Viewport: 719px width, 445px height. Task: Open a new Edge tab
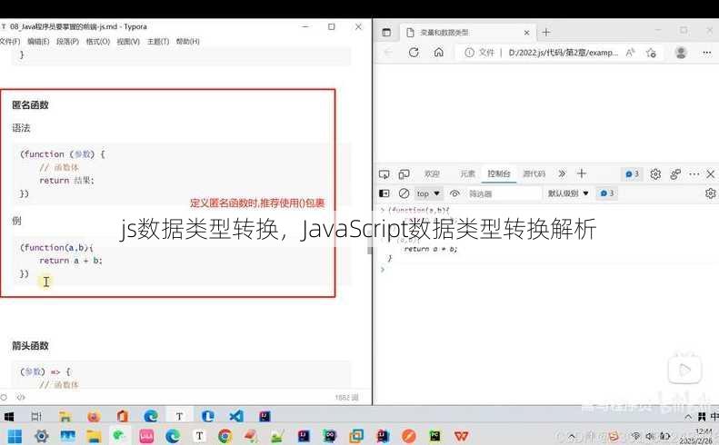pos(545,32)
